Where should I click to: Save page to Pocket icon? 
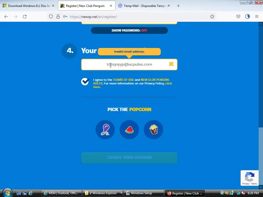pyautogui.click(x=238, y=16)
